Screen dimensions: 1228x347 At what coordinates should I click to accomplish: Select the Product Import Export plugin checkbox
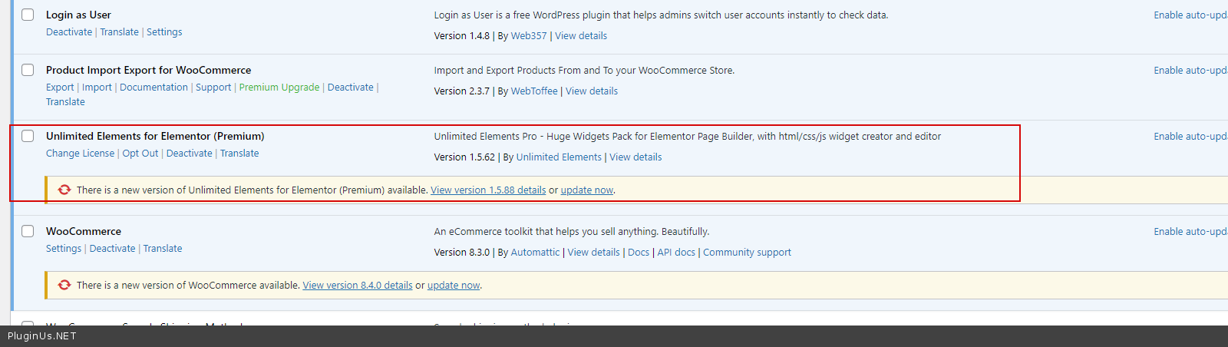[28, 70]
